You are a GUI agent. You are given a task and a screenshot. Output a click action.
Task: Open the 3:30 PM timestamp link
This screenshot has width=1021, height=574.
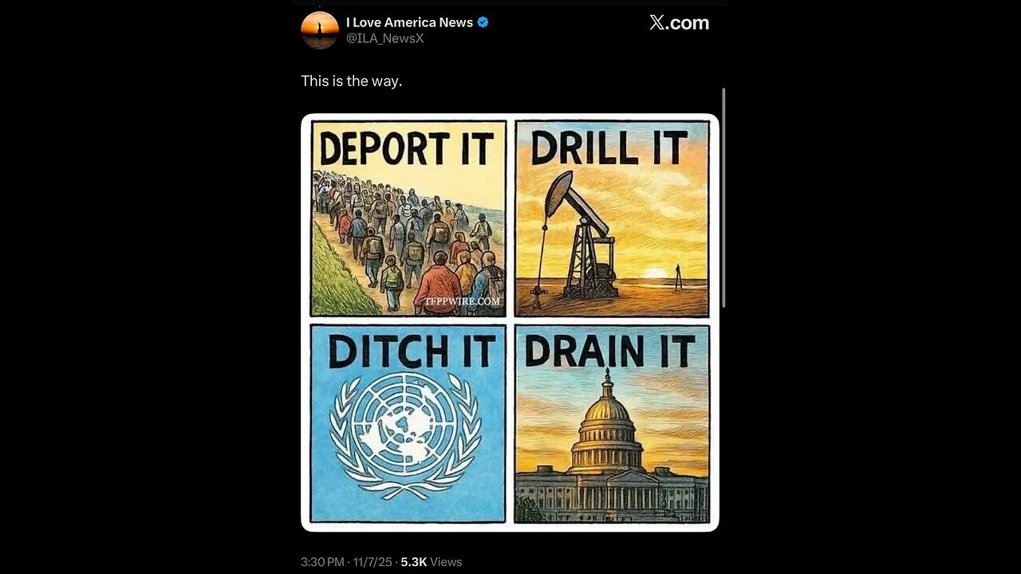324,562
